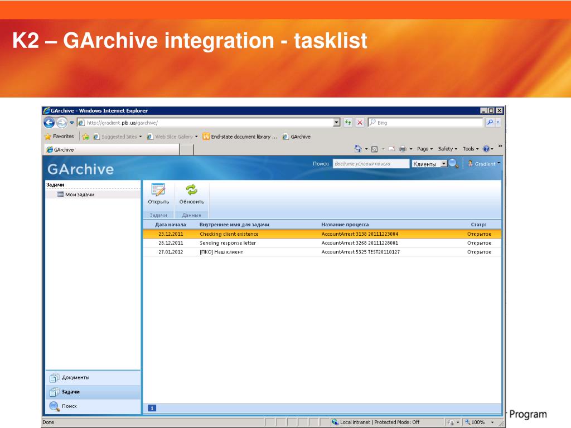
Task: Click Local intranet Protected Mode status
Action: [375, 422]
